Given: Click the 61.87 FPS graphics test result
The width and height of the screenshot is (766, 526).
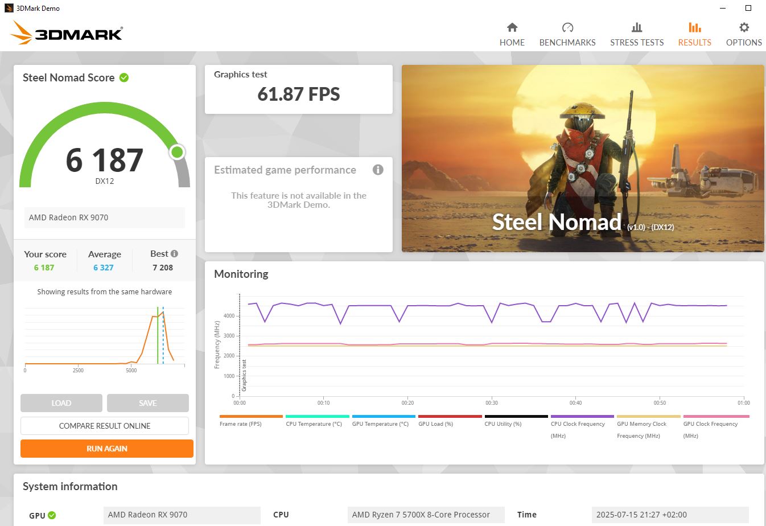Looking at the screenshot, I should tap(299, 94).
